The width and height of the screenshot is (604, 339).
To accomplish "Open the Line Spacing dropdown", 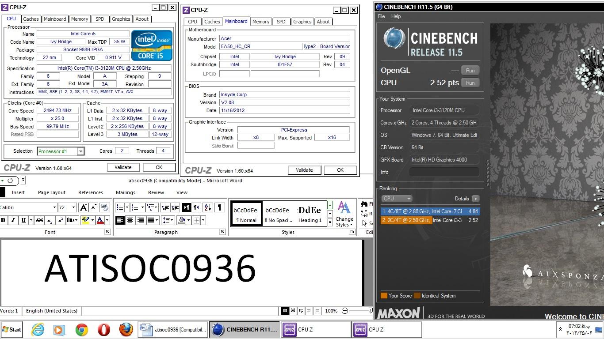I will (x=168, y=220).
